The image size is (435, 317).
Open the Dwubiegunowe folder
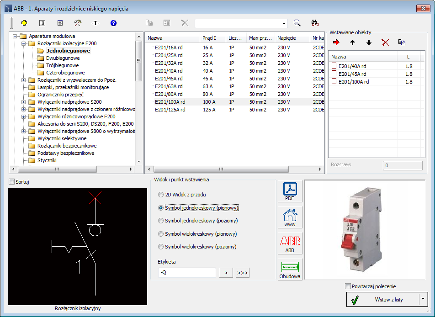click(x=63, y=58)
